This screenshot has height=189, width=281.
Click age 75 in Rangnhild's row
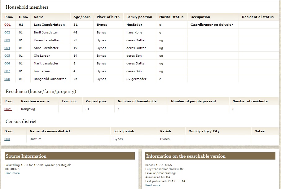pos(75,79)
